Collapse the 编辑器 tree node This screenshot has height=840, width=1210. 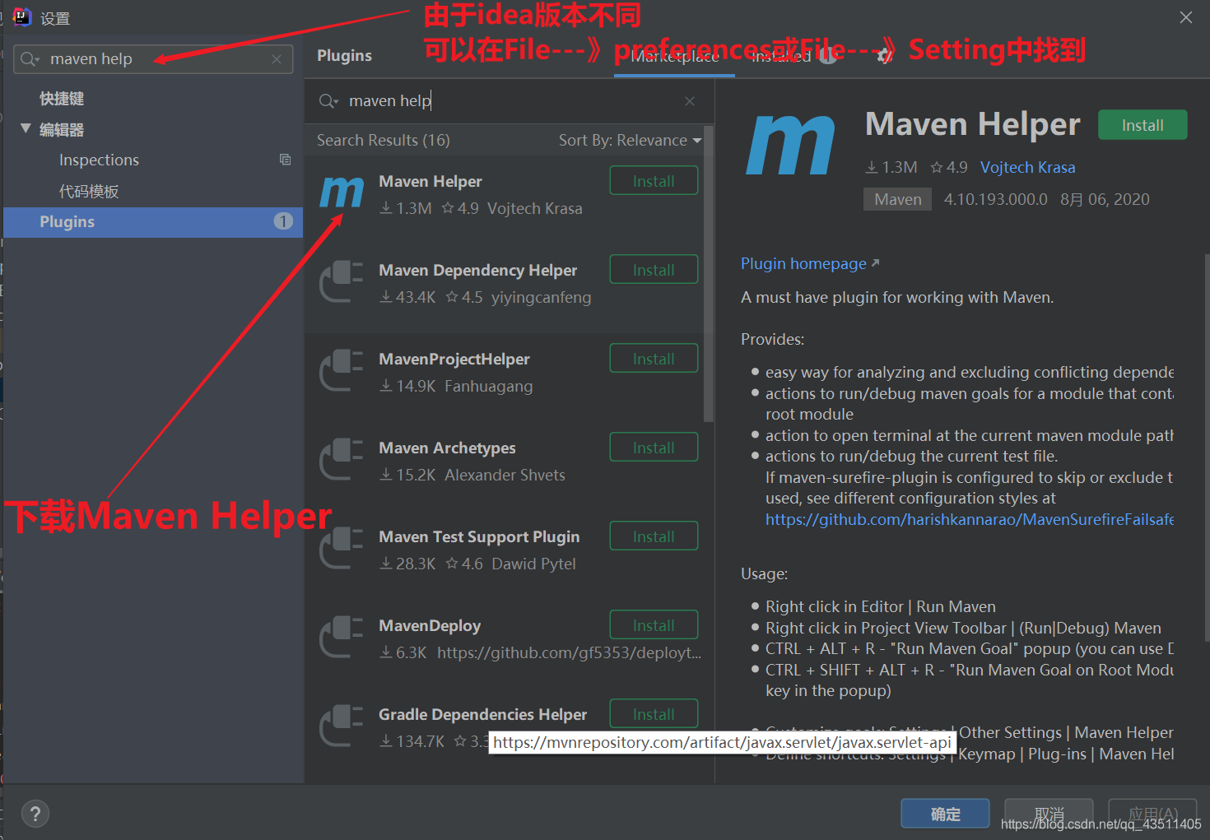point(26,128)
